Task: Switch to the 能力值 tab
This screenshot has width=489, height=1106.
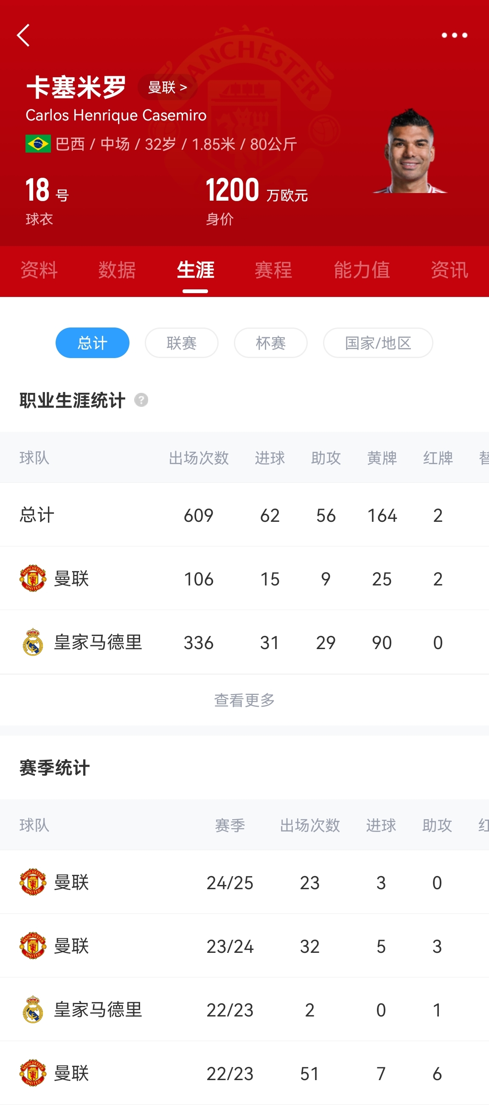Action: point(362,270)
